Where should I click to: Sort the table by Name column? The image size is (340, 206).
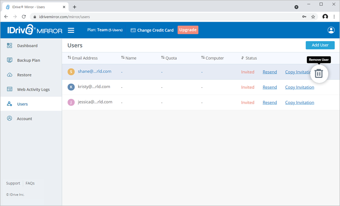[129, 58]
